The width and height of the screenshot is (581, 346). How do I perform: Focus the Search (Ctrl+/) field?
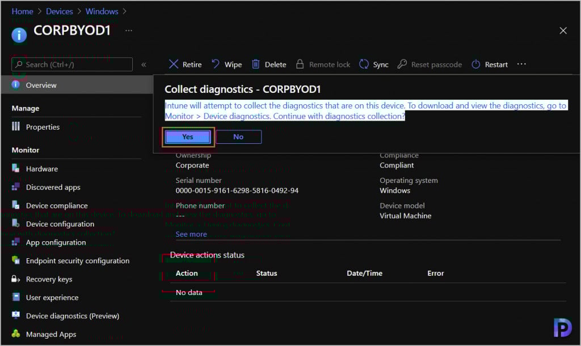point(72,65)
